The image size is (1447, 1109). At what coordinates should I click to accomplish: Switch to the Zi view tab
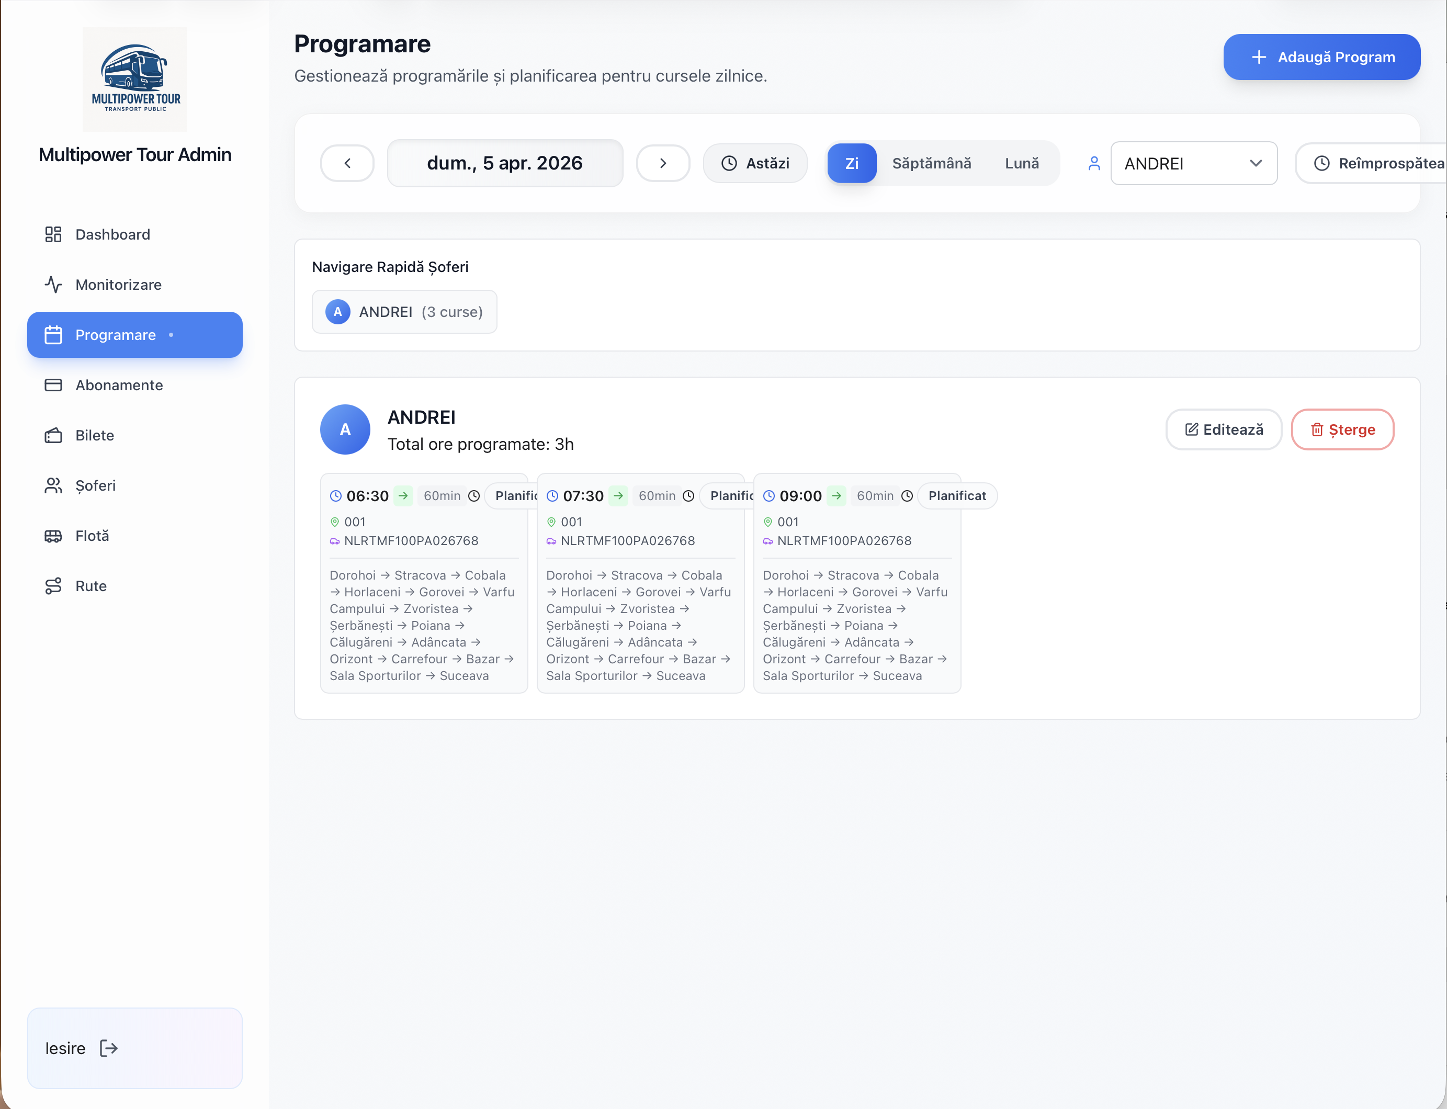click(852, 163)
